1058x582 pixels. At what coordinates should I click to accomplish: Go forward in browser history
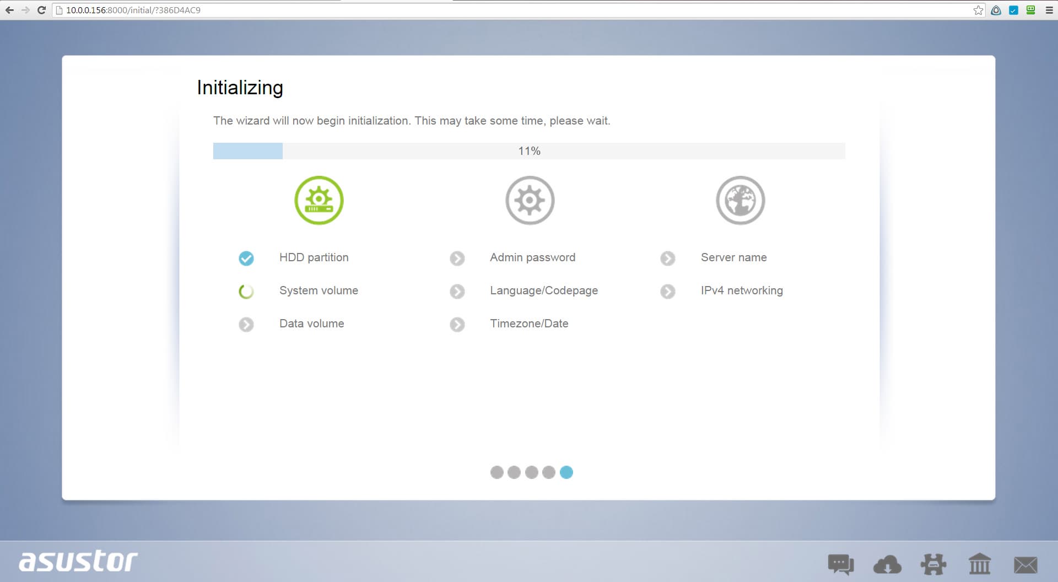point(25,10)
